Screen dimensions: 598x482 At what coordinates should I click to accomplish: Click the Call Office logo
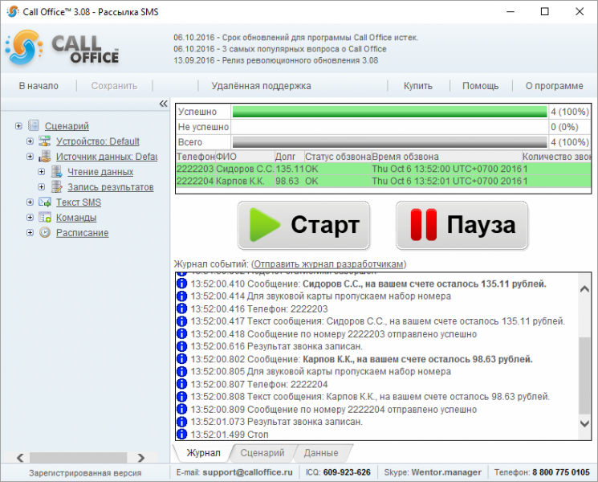click(x=63, y=47)
